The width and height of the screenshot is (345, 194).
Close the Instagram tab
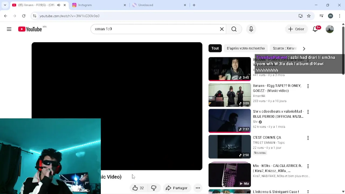click(x=125, y=5)
